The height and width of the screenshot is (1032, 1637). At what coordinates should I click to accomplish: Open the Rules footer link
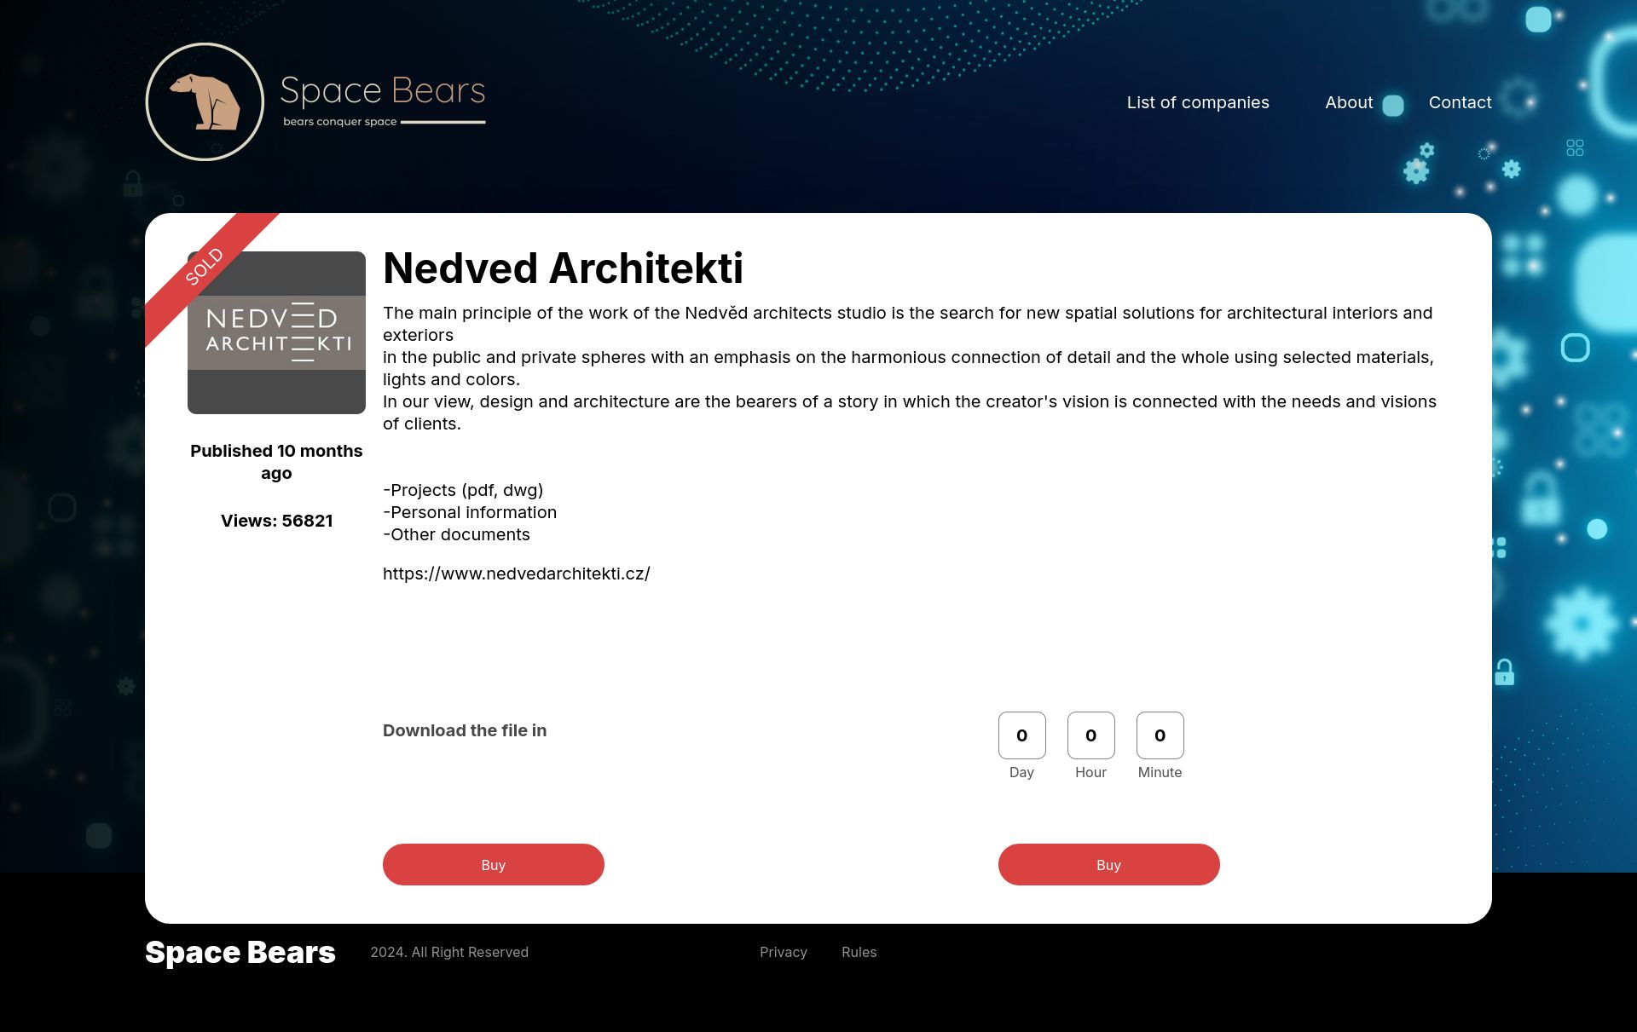point(859,952)
